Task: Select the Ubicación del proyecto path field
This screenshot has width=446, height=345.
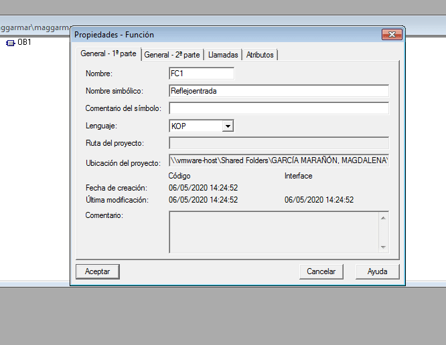Action: pyautogui.click(x=279, y=161)
